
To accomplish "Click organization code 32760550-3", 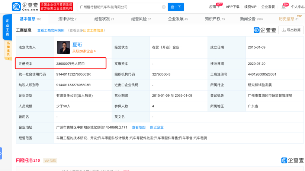I will (161, 74).
